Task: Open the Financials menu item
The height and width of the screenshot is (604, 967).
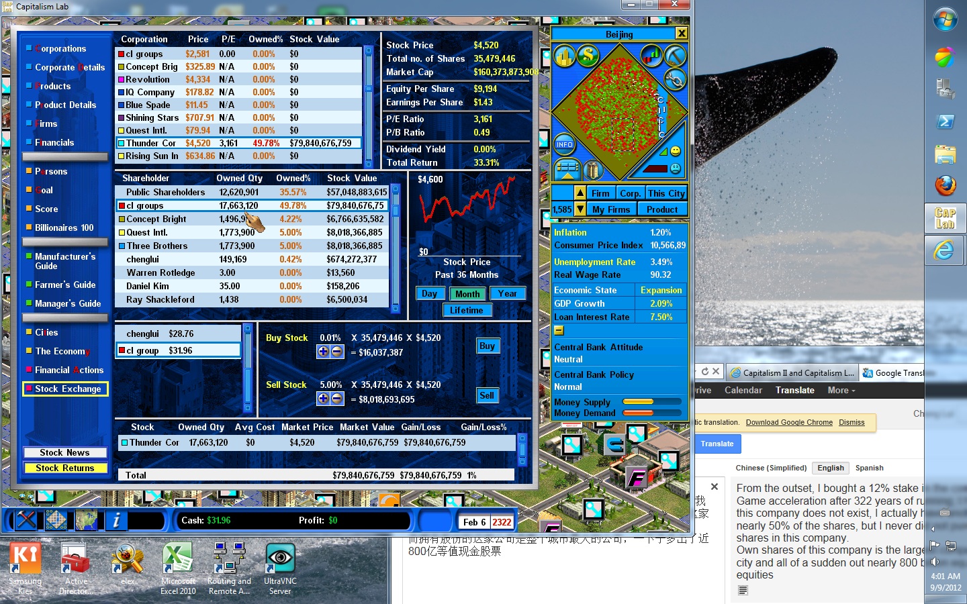Action: tap(54, 142)
